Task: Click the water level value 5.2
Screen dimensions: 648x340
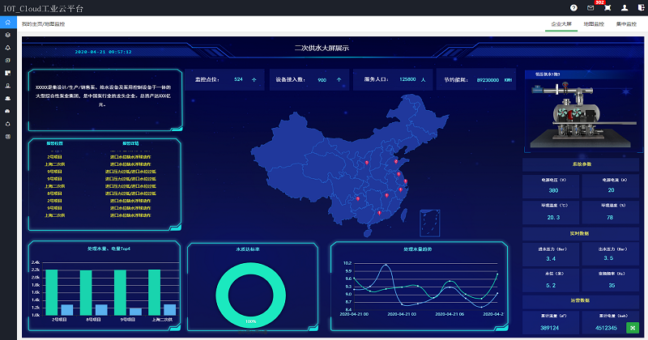Action: click(x=551, y=286)
